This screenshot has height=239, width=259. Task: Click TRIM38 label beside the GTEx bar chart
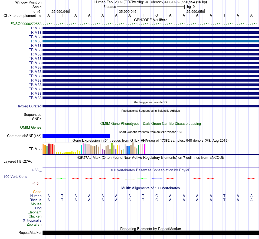tap(35, 149)
